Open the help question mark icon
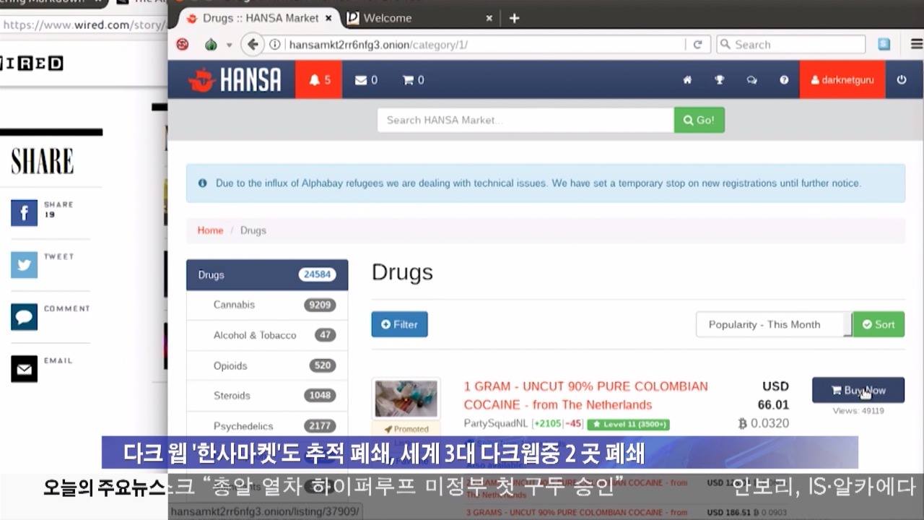Screen dimensions: 924x520 point(784,79)
